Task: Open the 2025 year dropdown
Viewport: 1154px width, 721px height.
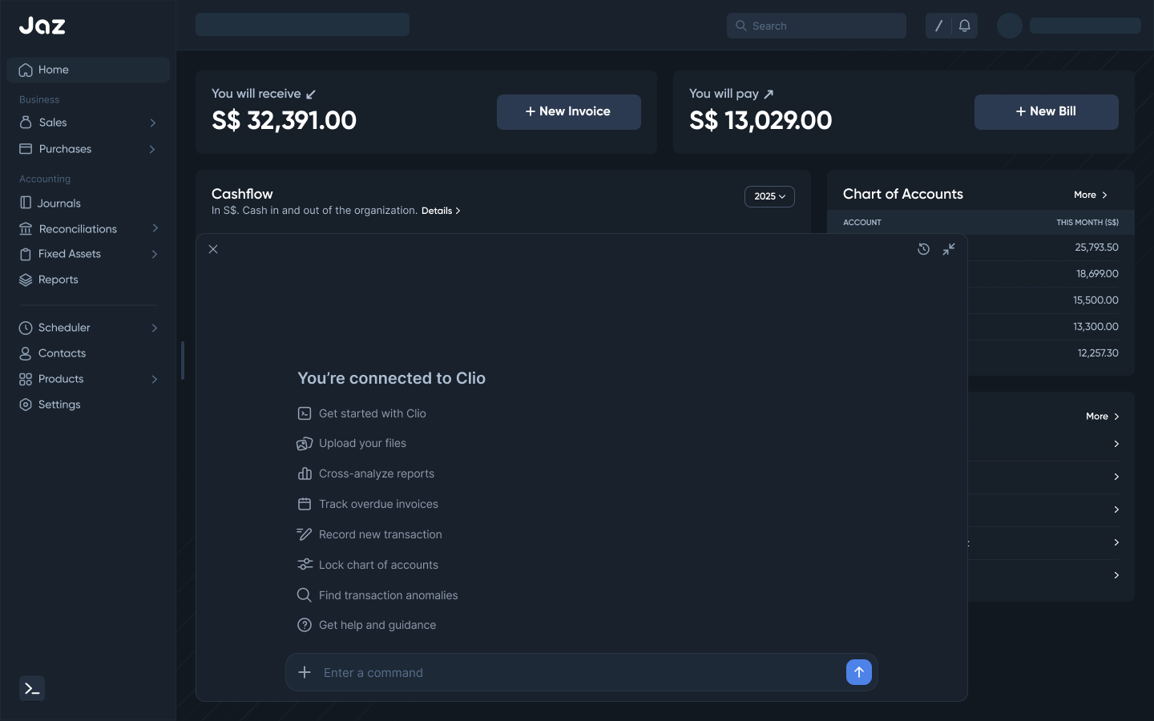Action: (769, 196)
